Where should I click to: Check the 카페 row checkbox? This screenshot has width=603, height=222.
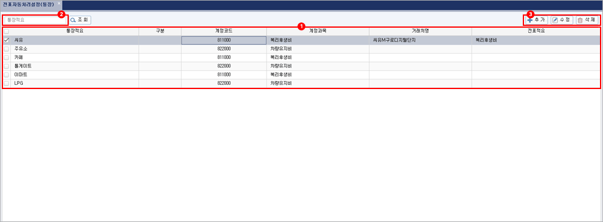point(6,58)
